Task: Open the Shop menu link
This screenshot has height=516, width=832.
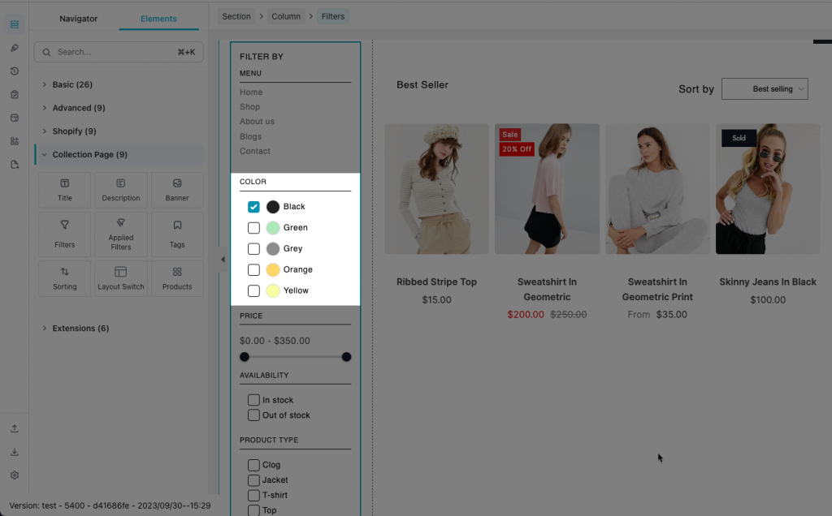Action: pyautogui.click(x=250, y=106)
